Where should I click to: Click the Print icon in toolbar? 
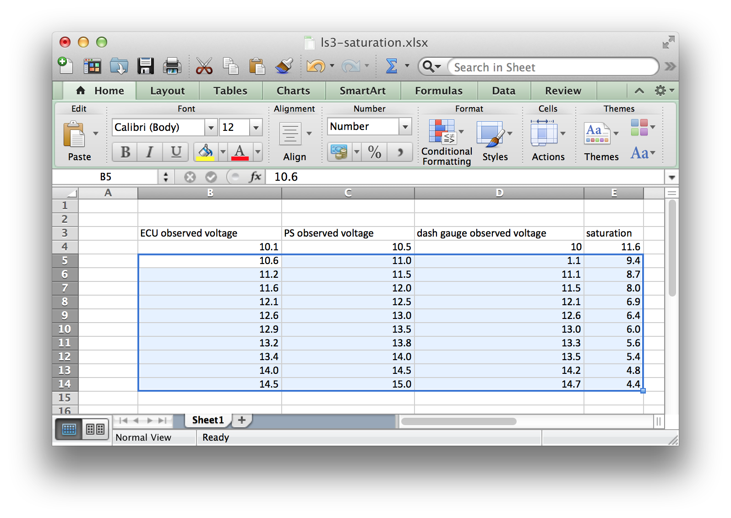[172, 66]
